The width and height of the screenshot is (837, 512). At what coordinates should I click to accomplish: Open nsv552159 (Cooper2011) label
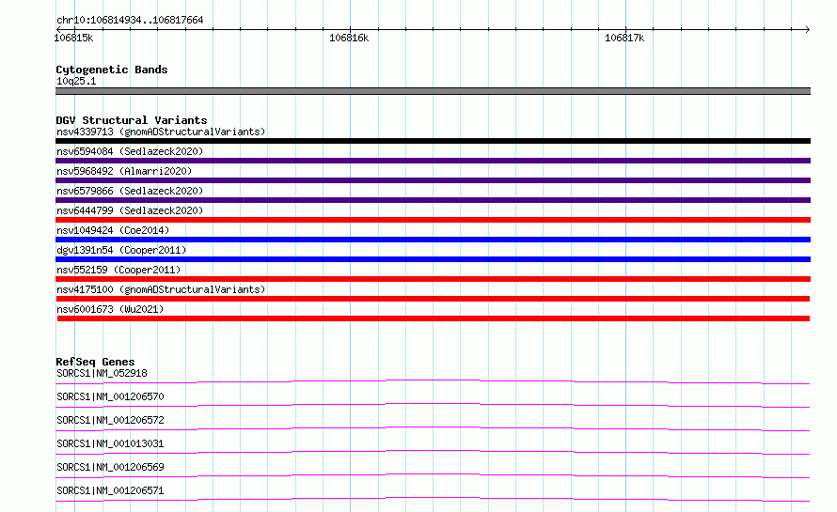click(x=118, y=270)
